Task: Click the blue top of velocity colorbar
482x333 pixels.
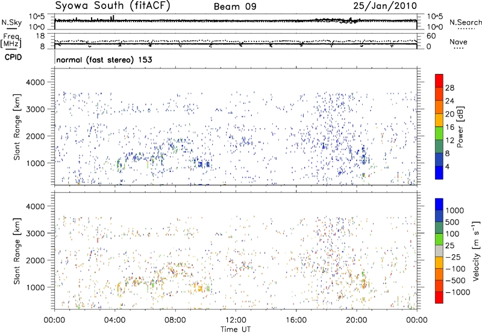Action: click(x=439, y=204)
